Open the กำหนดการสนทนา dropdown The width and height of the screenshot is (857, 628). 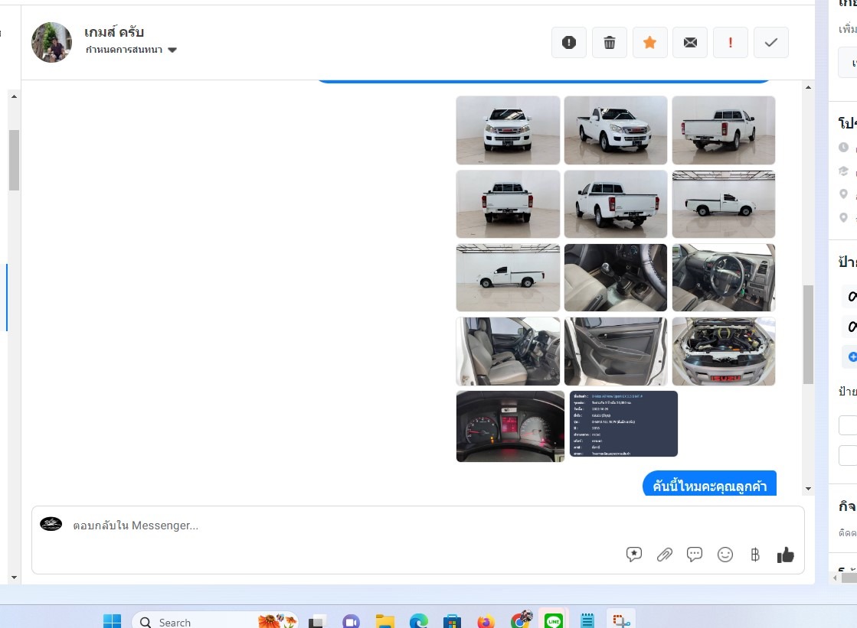[x=132, y=50]
